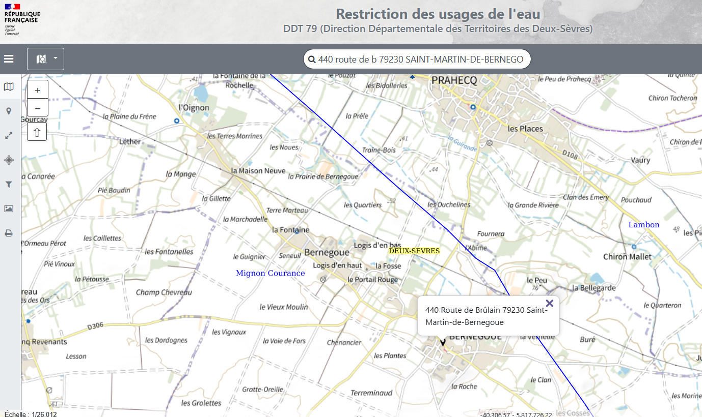Click the print icon in sidebar
702x417 pixels.
pyautogui.click(x=9, y=233)
